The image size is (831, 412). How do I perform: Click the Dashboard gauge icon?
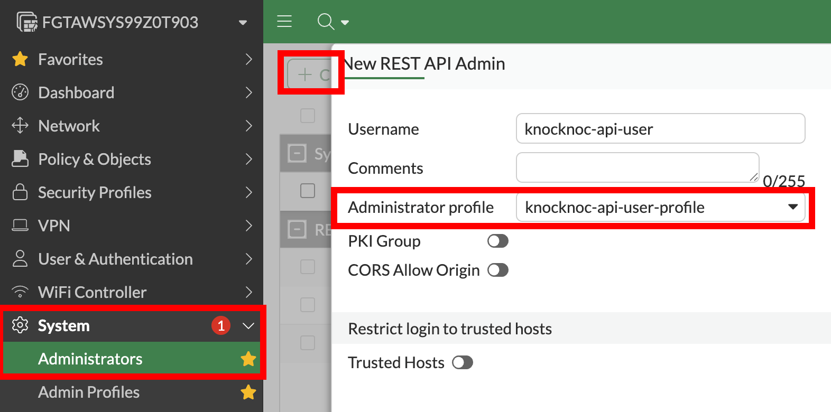click(20, 92)
